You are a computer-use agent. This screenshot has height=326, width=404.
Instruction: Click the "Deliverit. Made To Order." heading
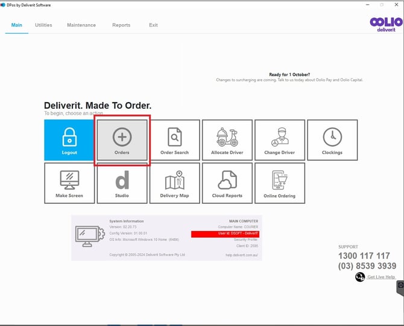(x=98, y=106)
